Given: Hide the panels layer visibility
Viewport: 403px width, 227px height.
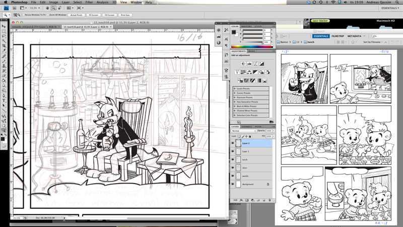Looking at the screenshot, I should 233,176.
